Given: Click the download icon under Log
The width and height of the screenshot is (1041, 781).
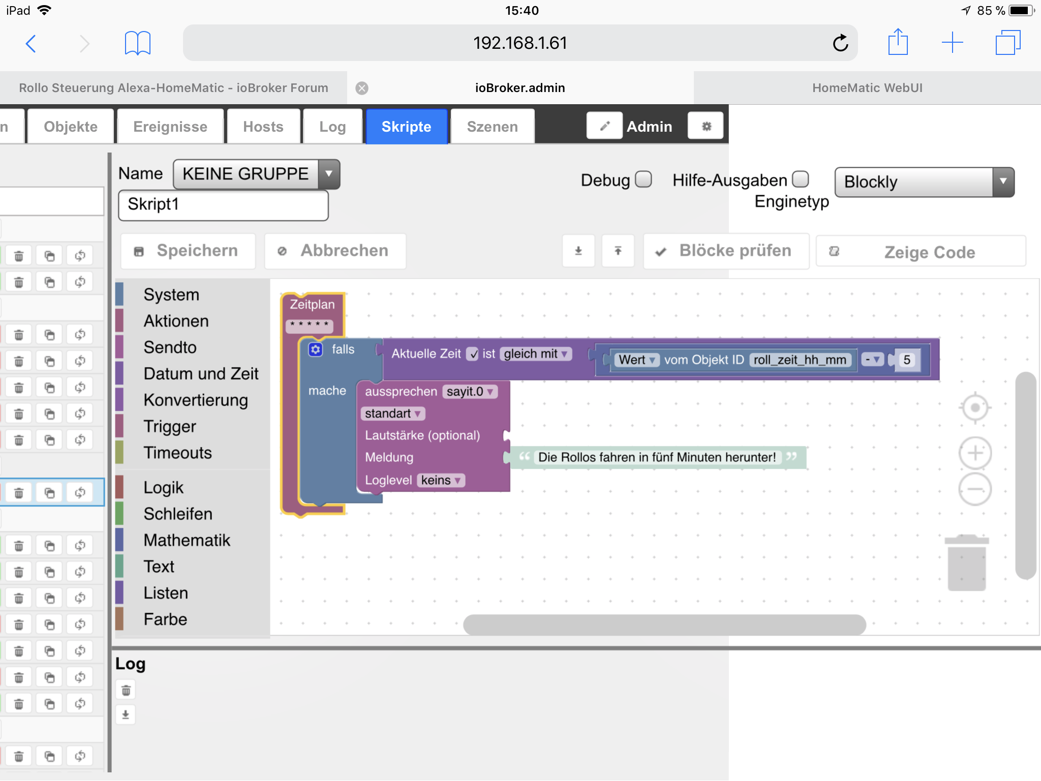Looking at the screenshot, I should (x=126, y=715).
